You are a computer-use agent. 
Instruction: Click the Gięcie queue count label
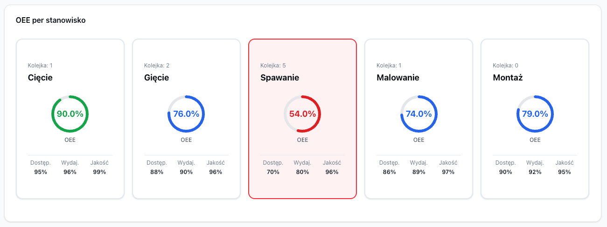pos(157,65)
